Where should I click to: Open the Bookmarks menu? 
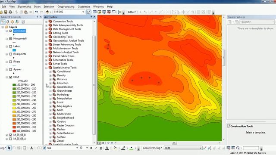pyautogui.click(x=24, y=6)
